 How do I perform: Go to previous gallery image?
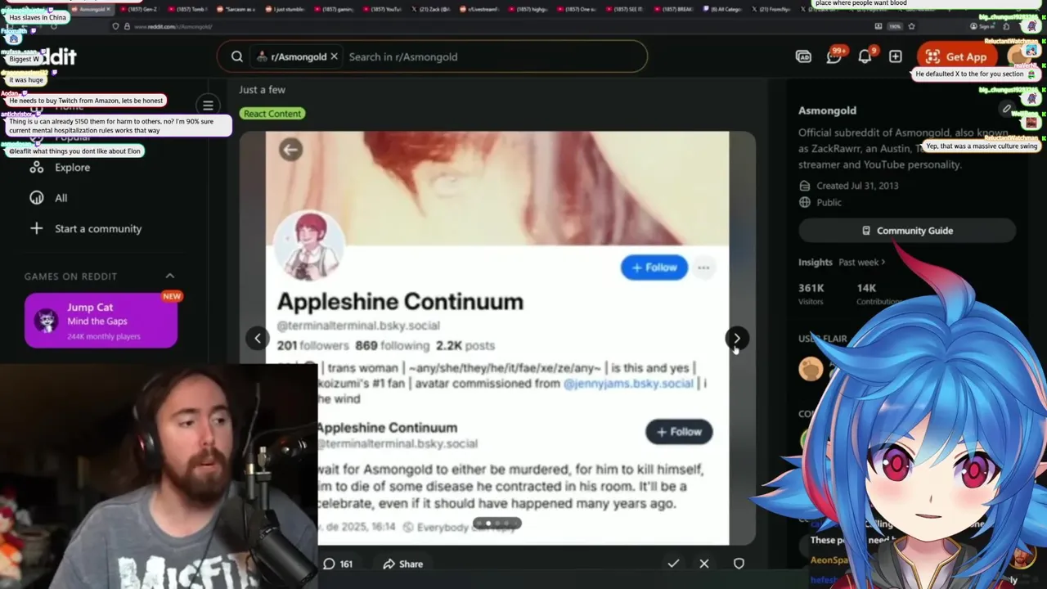tap(258, 338)
